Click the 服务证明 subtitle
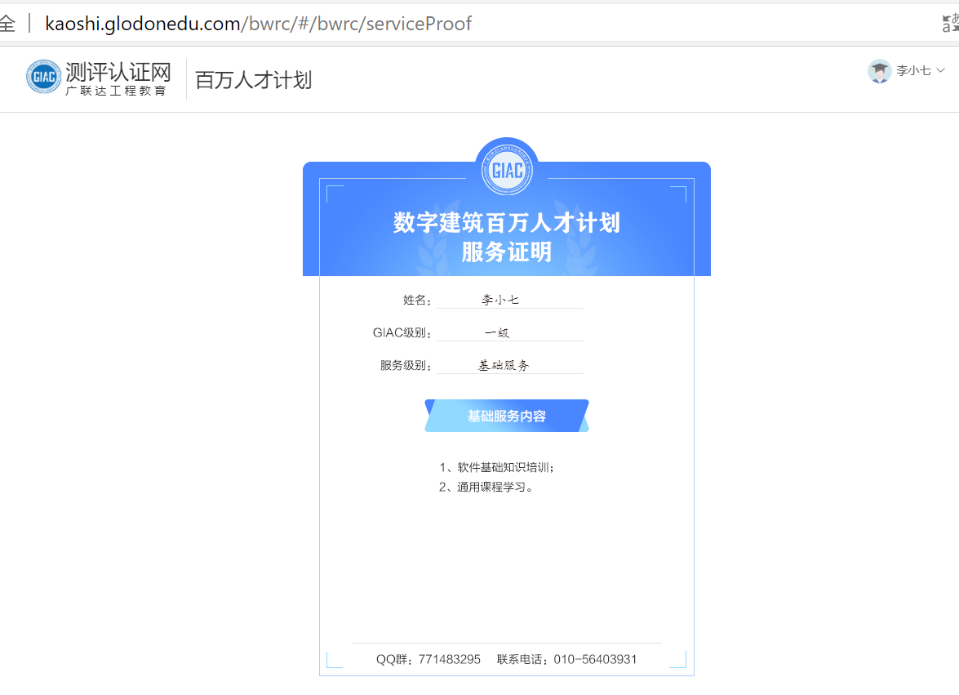959x695 pixels. click(506, 252)
